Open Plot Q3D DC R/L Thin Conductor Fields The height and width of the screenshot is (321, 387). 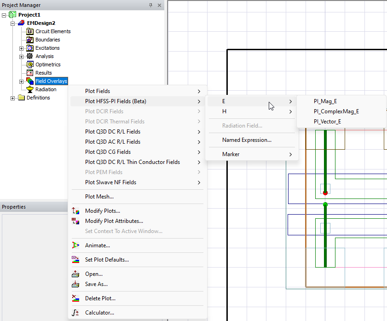137,162
